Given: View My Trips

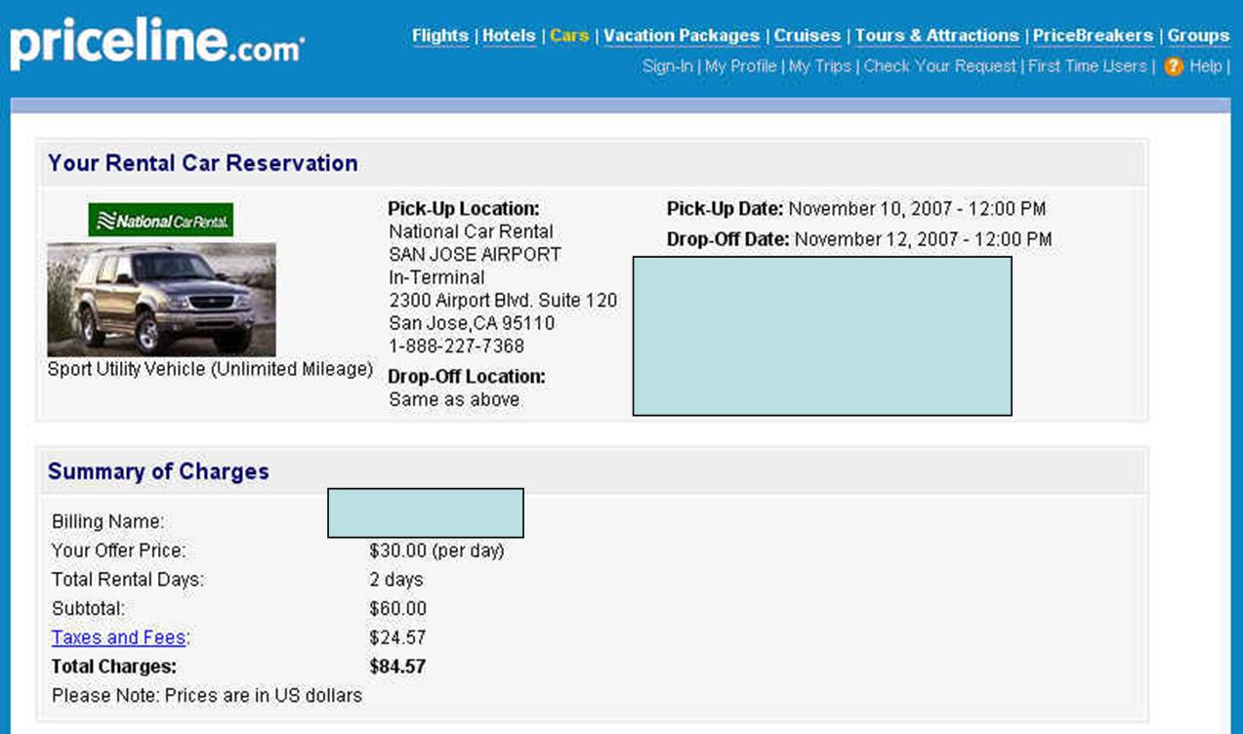Looking at the screenshot, I should pos(820,66).
